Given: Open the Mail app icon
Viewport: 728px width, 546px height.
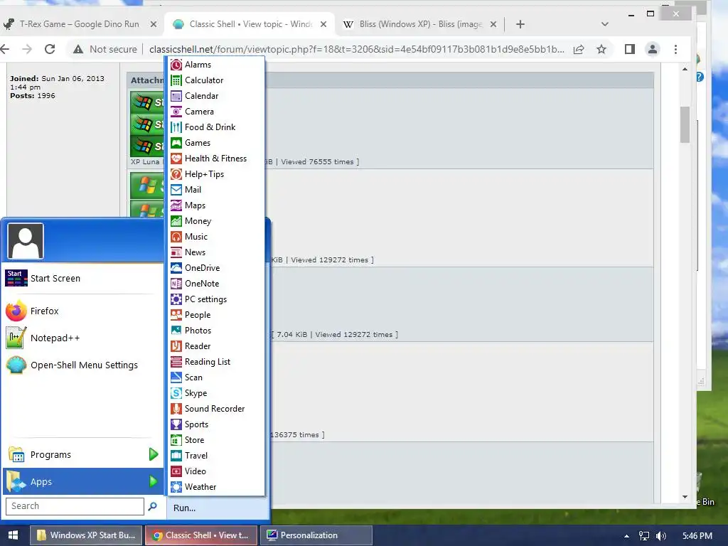Looking at the screenshot, I should pos(176,190).
